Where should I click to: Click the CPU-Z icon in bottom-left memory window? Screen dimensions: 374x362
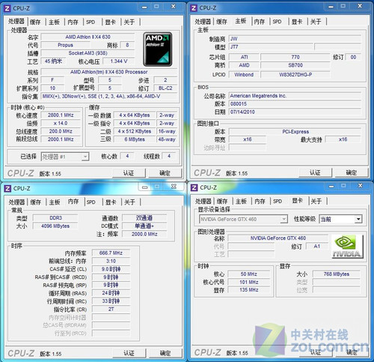[7, 188]
